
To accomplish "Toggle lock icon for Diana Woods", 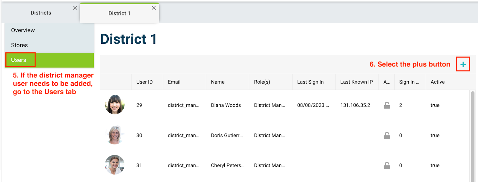I will 387,105.
